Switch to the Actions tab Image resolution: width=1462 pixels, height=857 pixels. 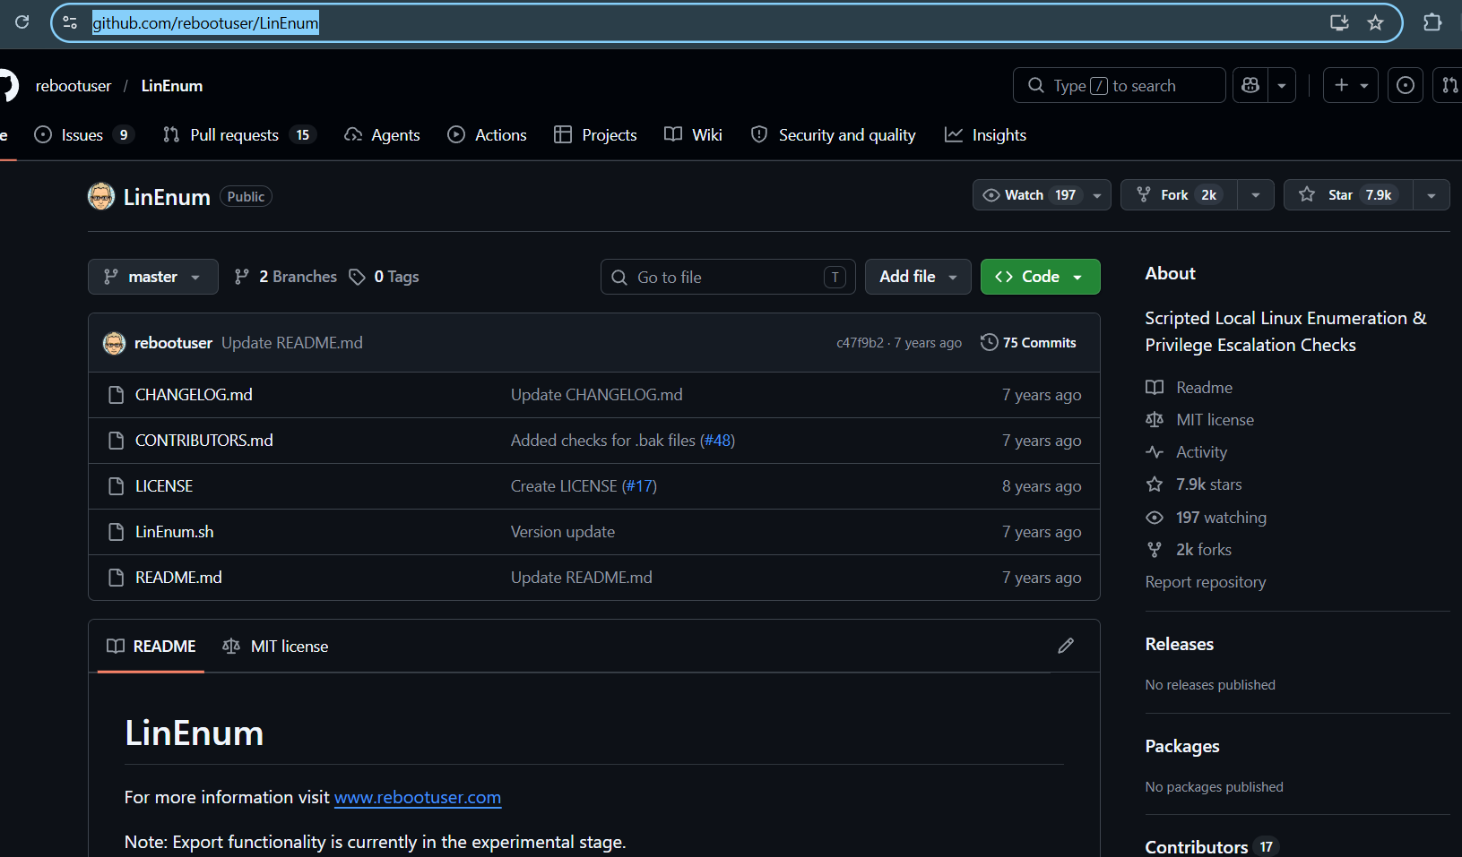[x=487, y=135]
